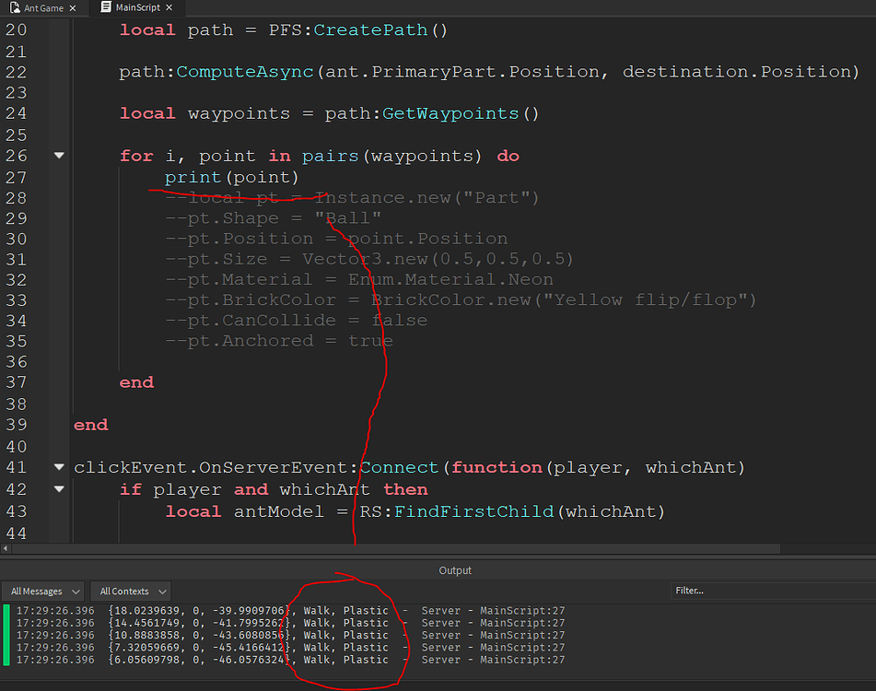Collapse the clickEvent function at line 41

coord(58,467)
